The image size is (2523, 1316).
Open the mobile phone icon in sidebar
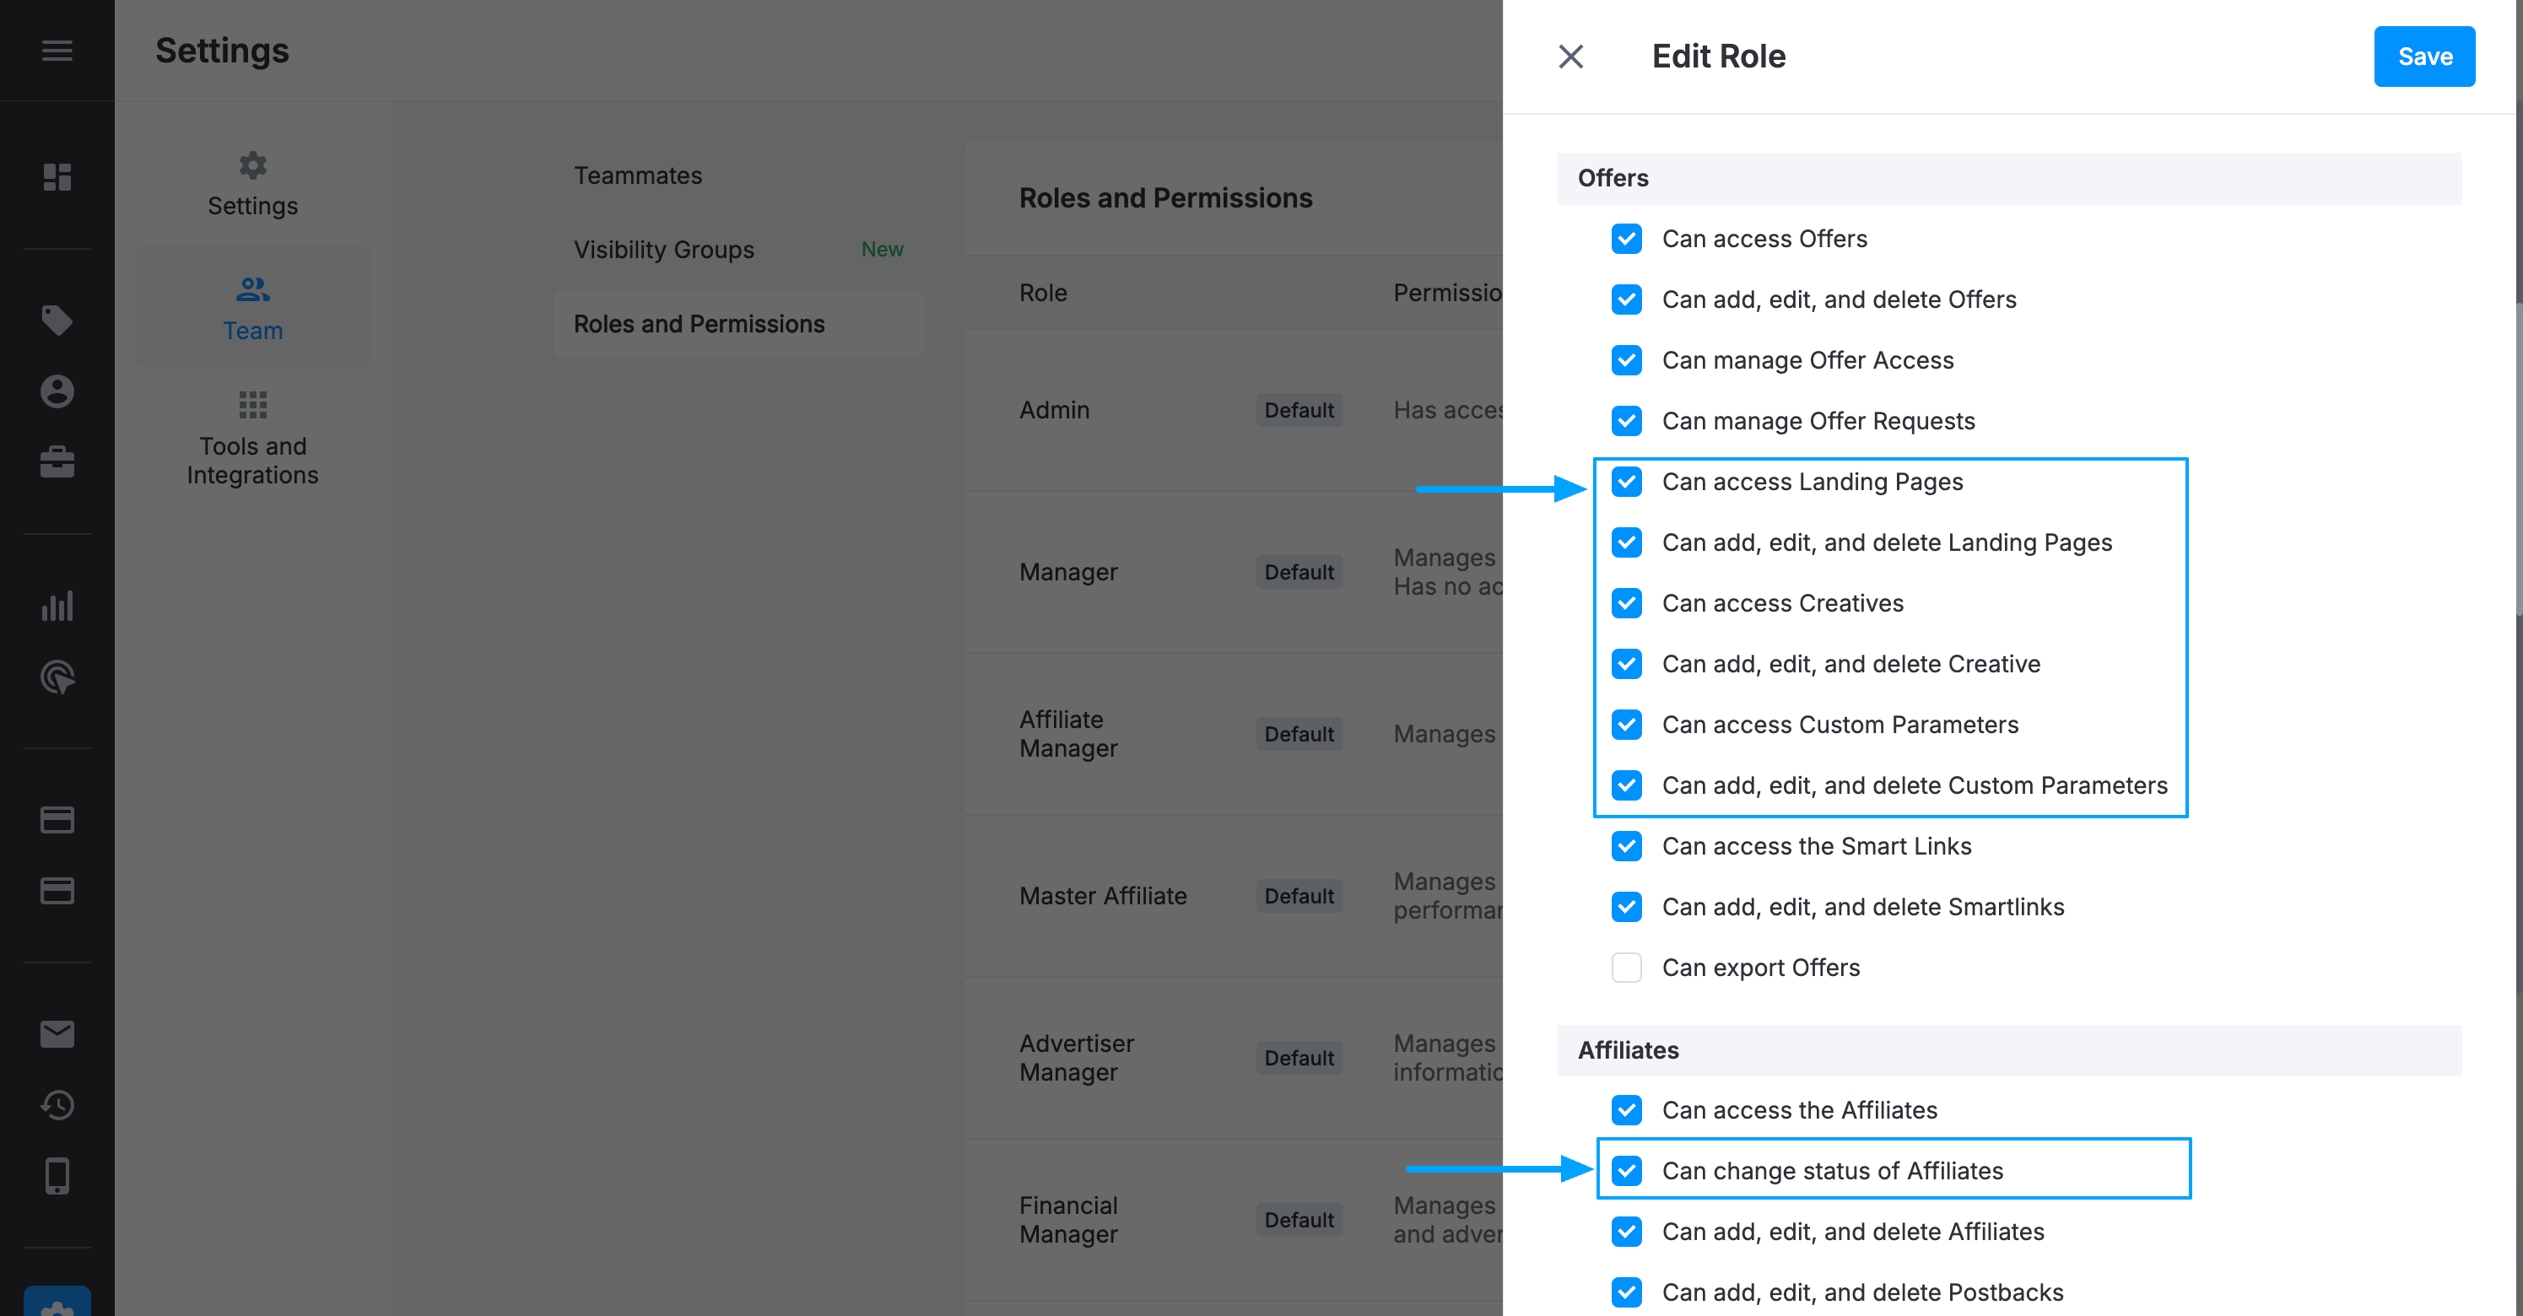57,1176
